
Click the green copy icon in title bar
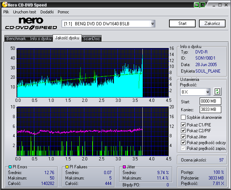[196, 5]
